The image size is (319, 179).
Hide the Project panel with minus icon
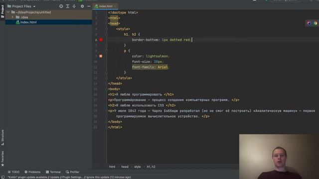[x=89, y=6]
